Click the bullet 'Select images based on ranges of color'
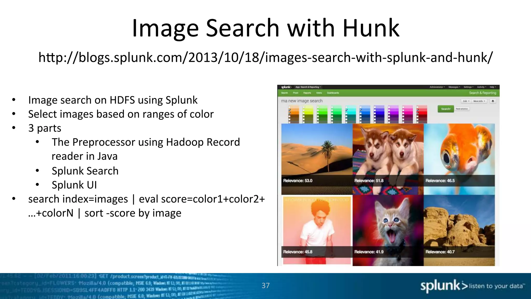This screenshot has height=299, width=531. tap(121, 114)
